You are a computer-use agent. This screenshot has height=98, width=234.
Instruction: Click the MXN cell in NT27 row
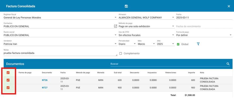101,88
